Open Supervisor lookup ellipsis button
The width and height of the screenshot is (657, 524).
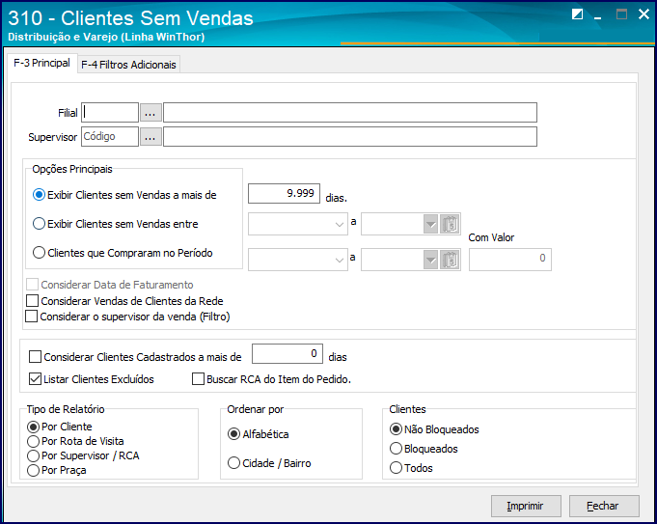[151, 137]
